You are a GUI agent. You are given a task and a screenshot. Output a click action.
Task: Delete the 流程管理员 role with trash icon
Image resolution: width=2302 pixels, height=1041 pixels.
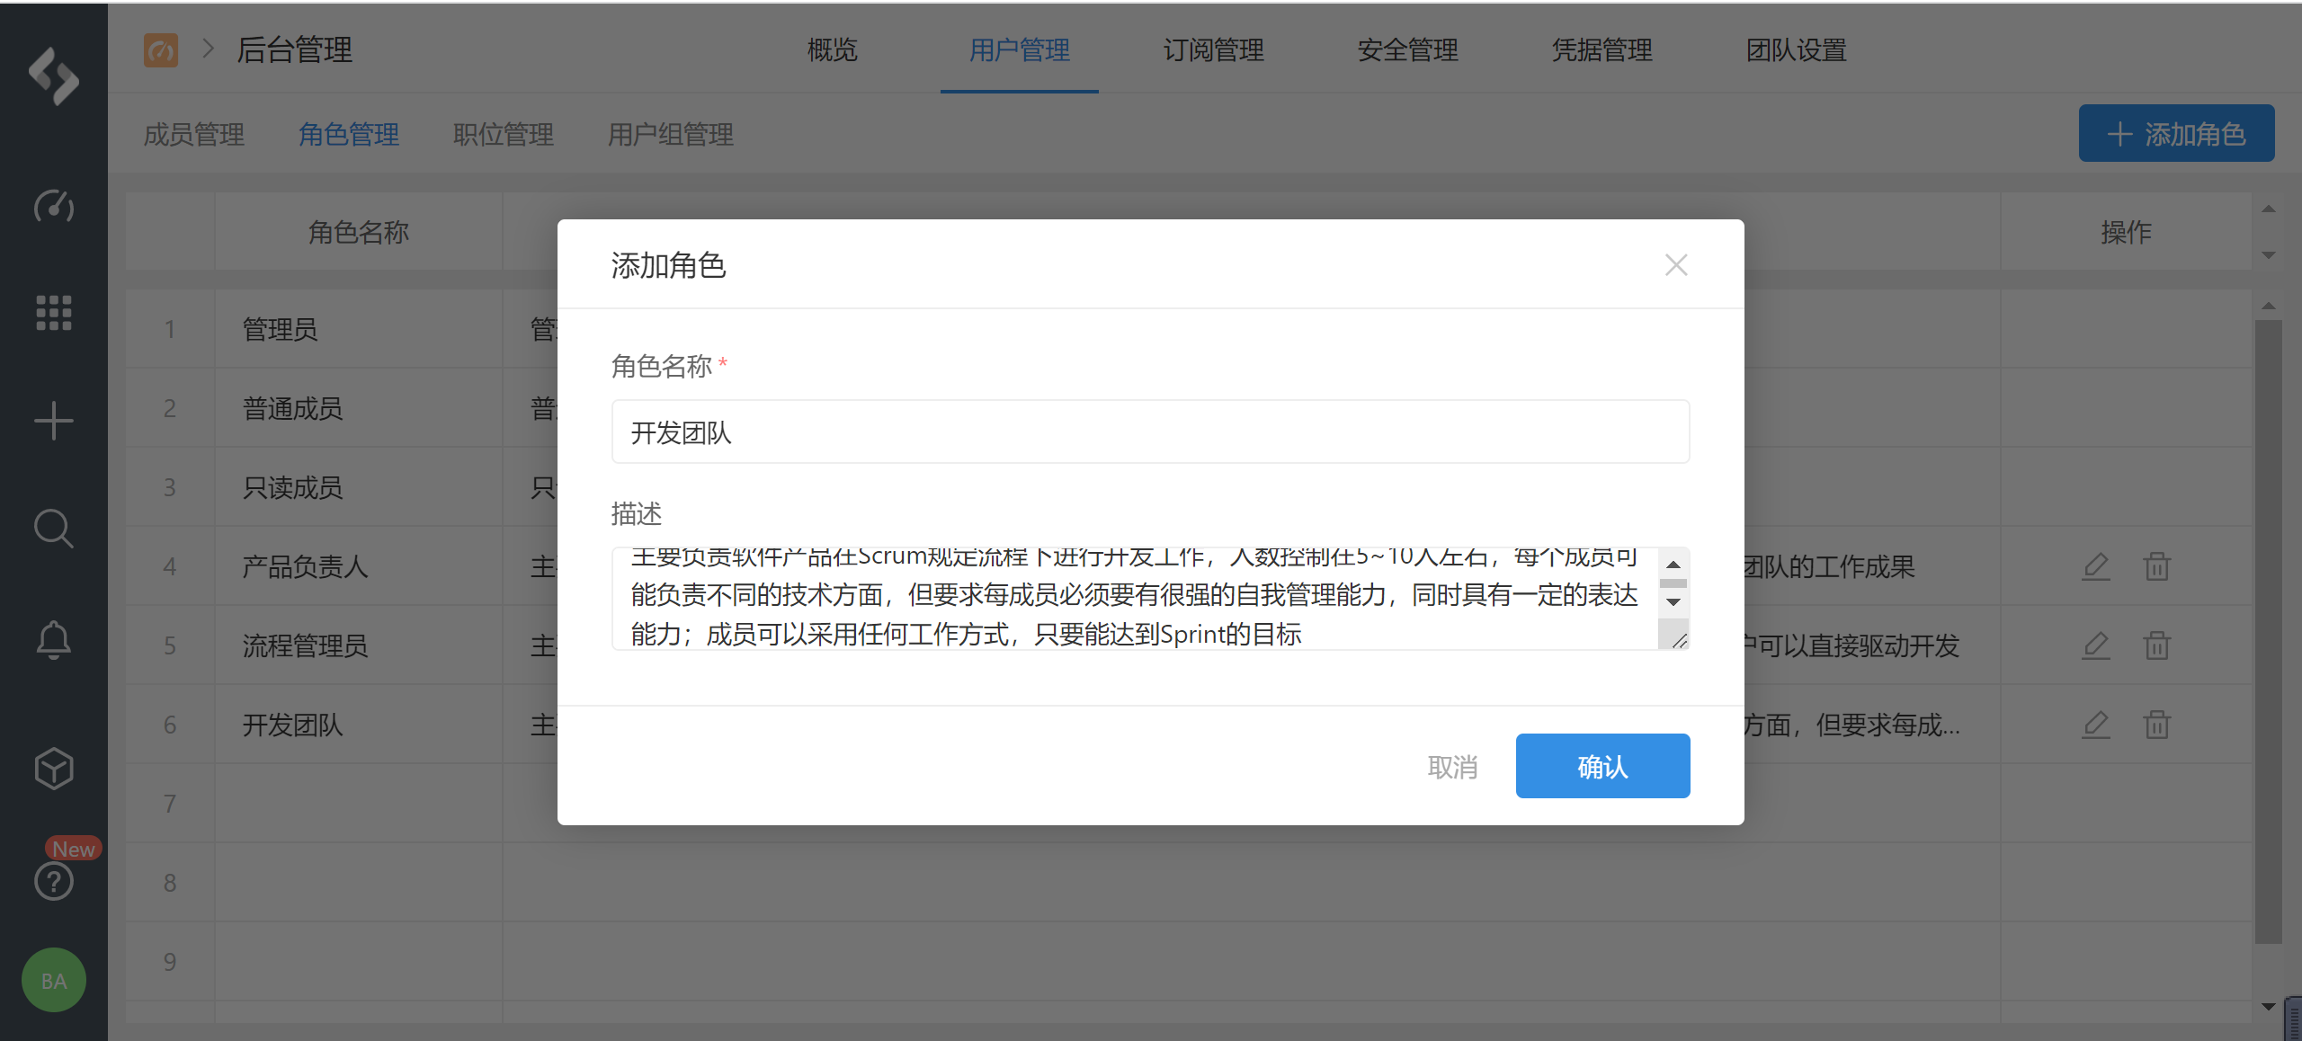click(2156, 645)
